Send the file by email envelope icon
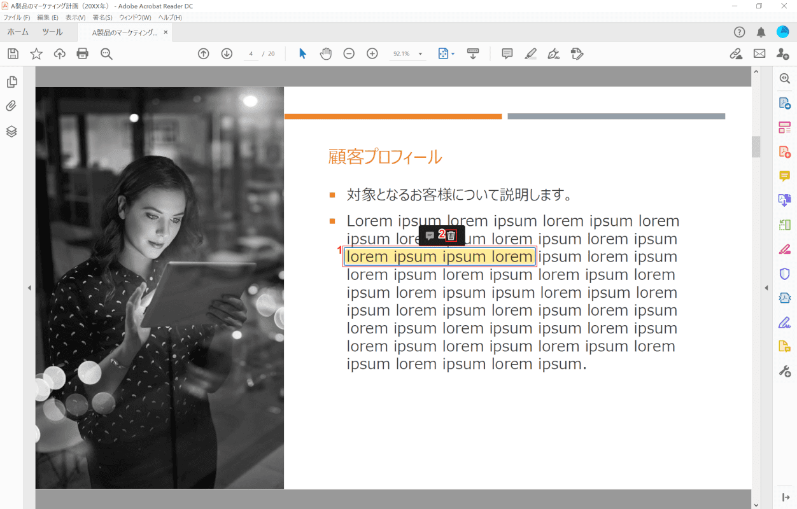 pyautogui.click(x=759, y=54)
